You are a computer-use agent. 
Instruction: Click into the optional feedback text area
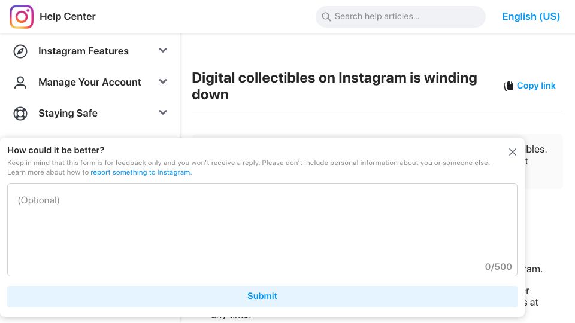click(x=262, y=230)
